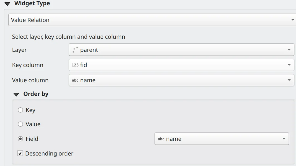Open the Value Relation widget type combo box
The width and height of the screenshot is (296, 166).
coord(150,20)
